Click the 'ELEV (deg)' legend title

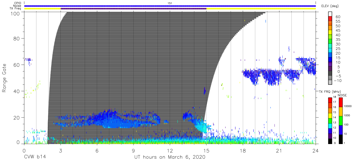coord(330,6)
